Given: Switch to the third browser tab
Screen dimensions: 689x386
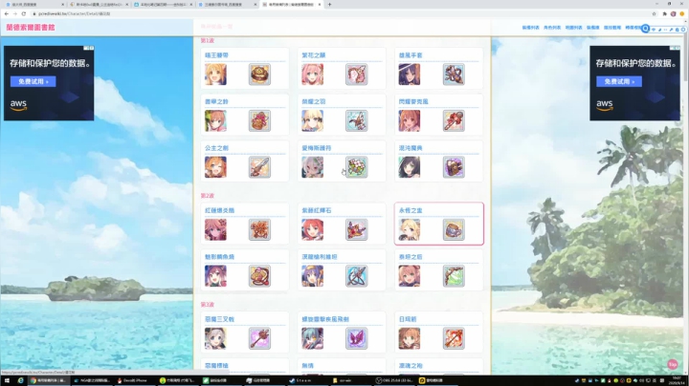Looking at the screenshot, I should pos(163,5).
